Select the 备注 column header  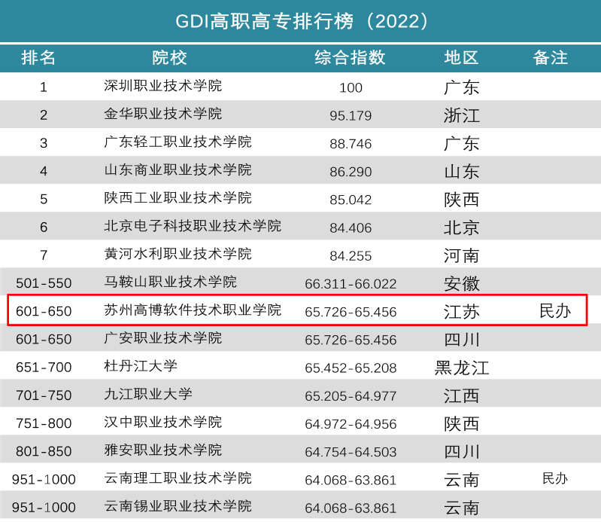click(x=550, y=58)
